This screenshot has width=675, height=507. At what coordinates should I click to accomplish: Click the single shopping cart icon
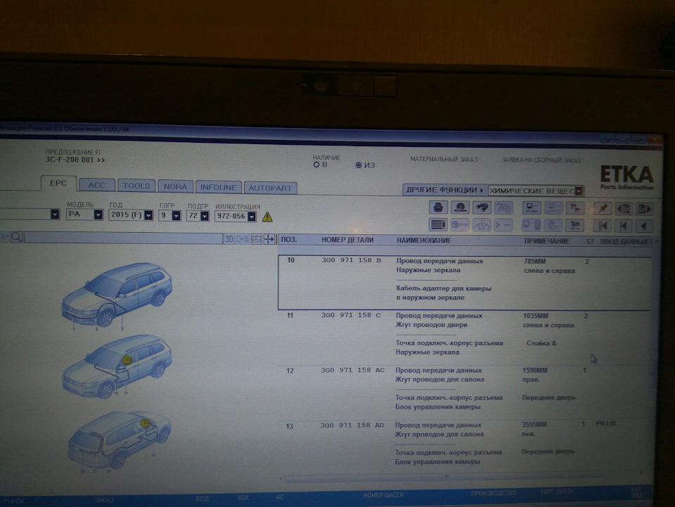[574, 226]
